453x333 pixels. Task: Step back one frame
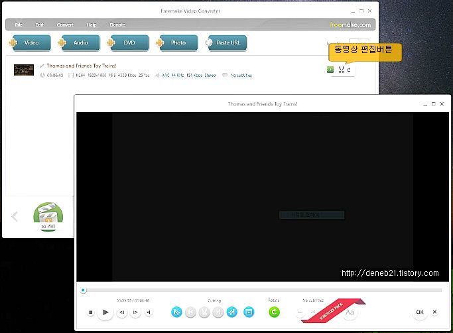122,312
